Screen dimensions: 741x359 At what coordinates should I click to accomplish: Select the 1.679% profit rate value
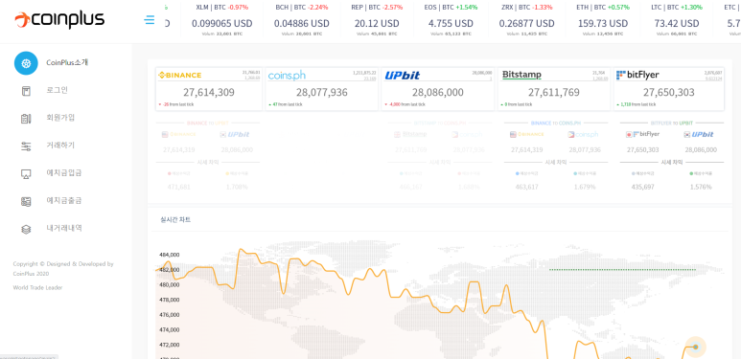(585, 187)
